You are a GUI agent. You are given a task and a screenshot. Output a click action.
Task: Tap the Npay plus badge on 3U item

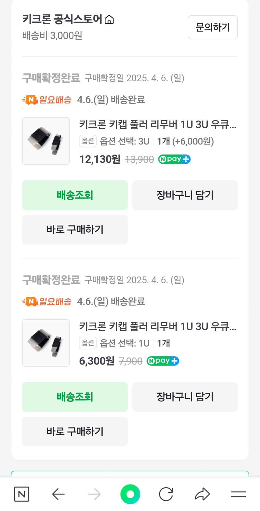(x=174, y=159)
